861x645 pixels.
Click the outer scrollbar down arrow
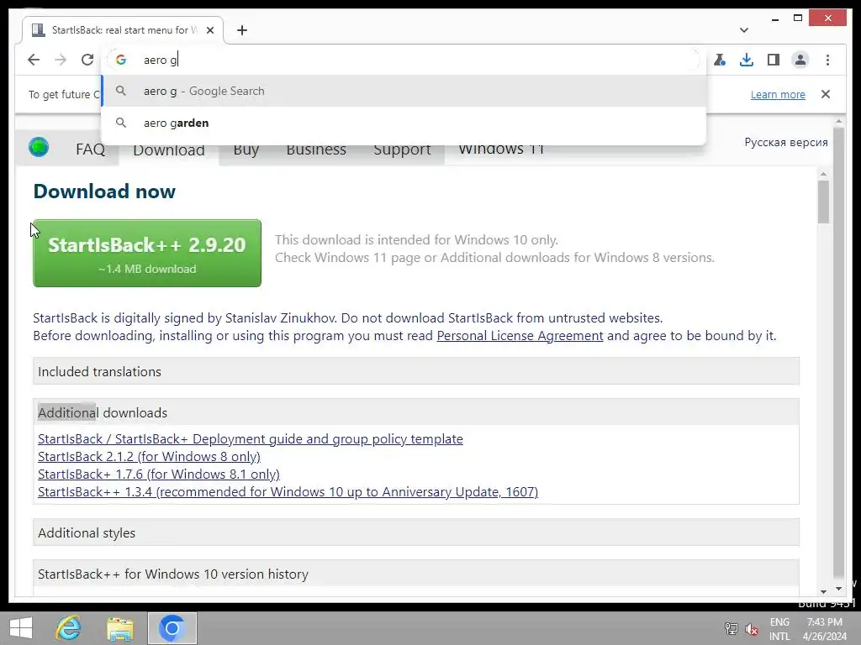(838, 589)
